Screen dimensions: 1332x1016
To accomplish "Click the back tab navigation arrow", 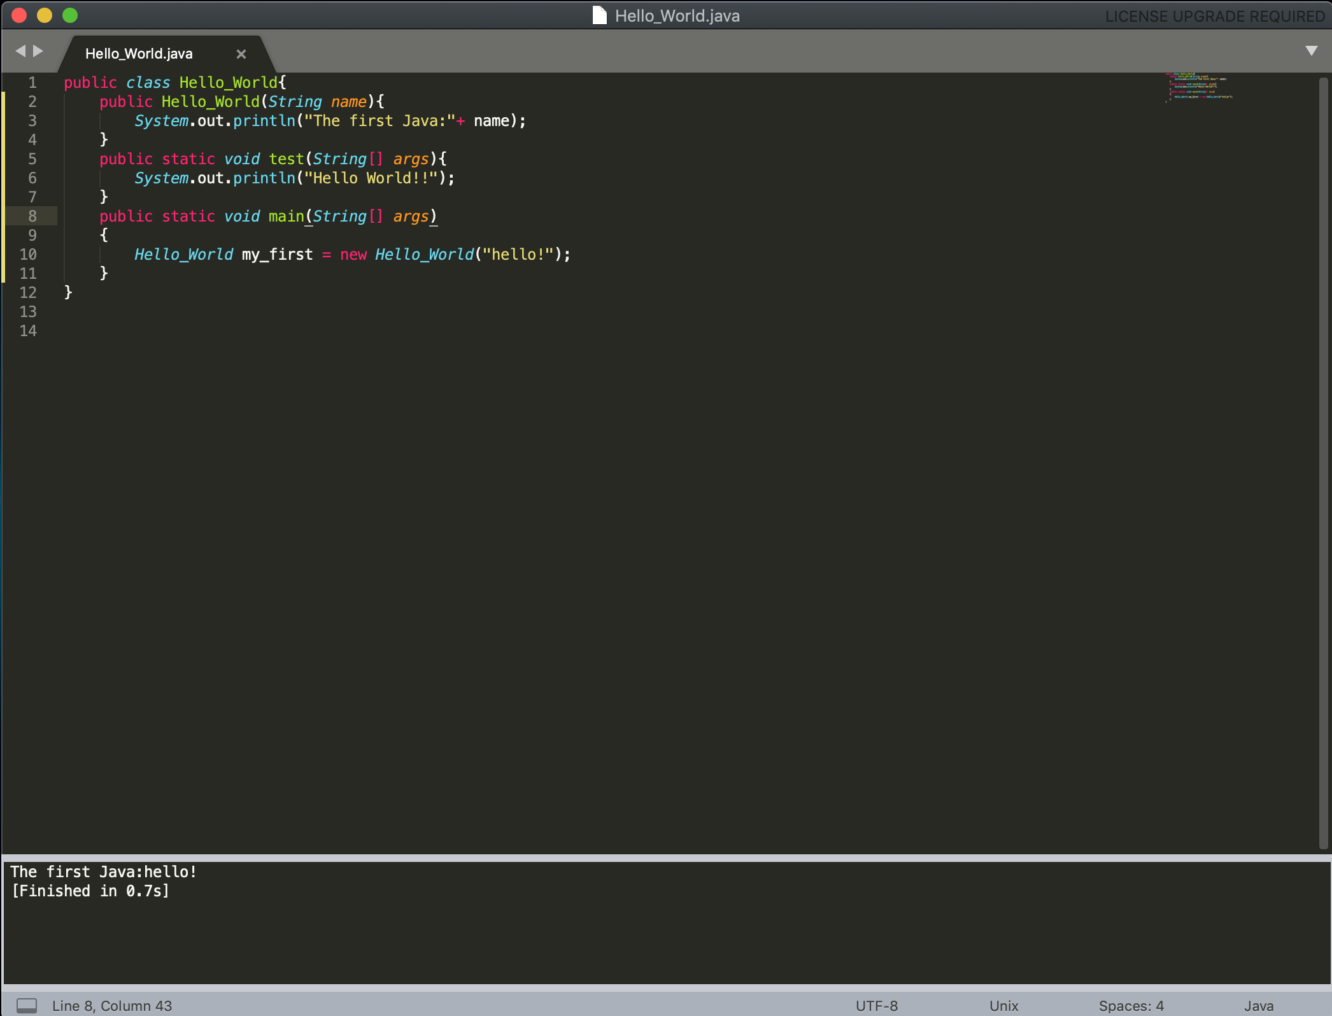I will pos(20,51).
